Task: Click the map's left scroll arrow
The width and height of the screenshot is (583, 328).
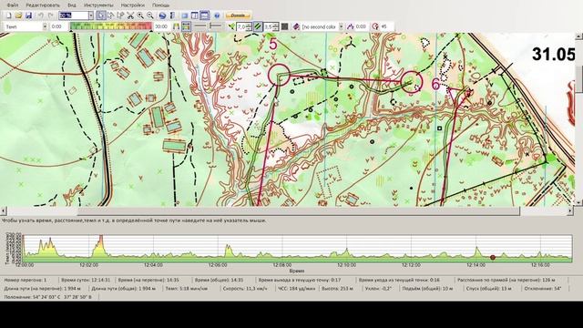Action: coord(4,211)
